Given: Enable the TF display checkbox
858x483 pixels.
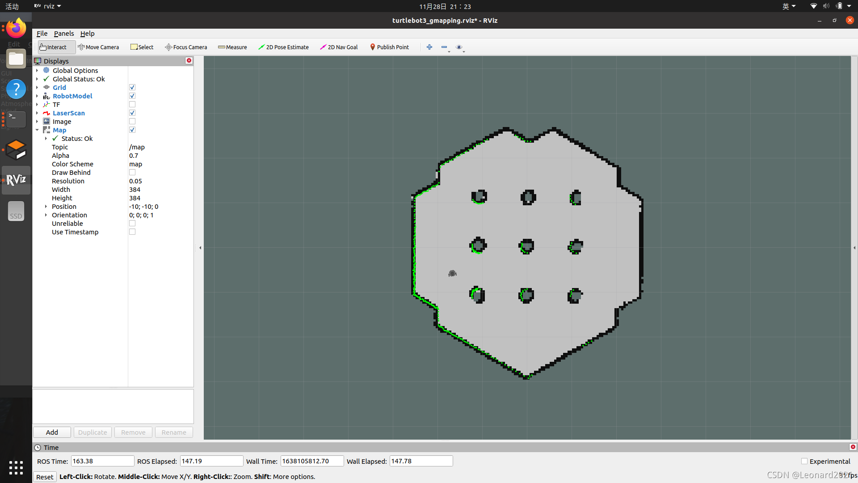Looking at the screenshot, I should (x=132, y=105).
